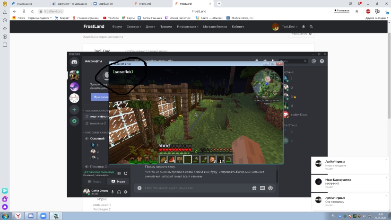Image resolution: width=391 pixels, height=220 pixels.
Task: Switch to the Яндекс.Диск browser tab
Action: (x=26, y=4)
